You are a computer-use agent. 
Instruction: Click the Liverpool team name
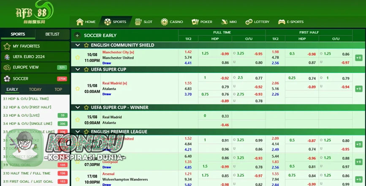pyautogui.click(x=110, y=162)
